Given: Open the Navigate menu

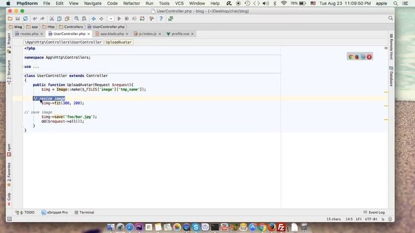Looking at the screenshot, I should click(x=93, y=3).
